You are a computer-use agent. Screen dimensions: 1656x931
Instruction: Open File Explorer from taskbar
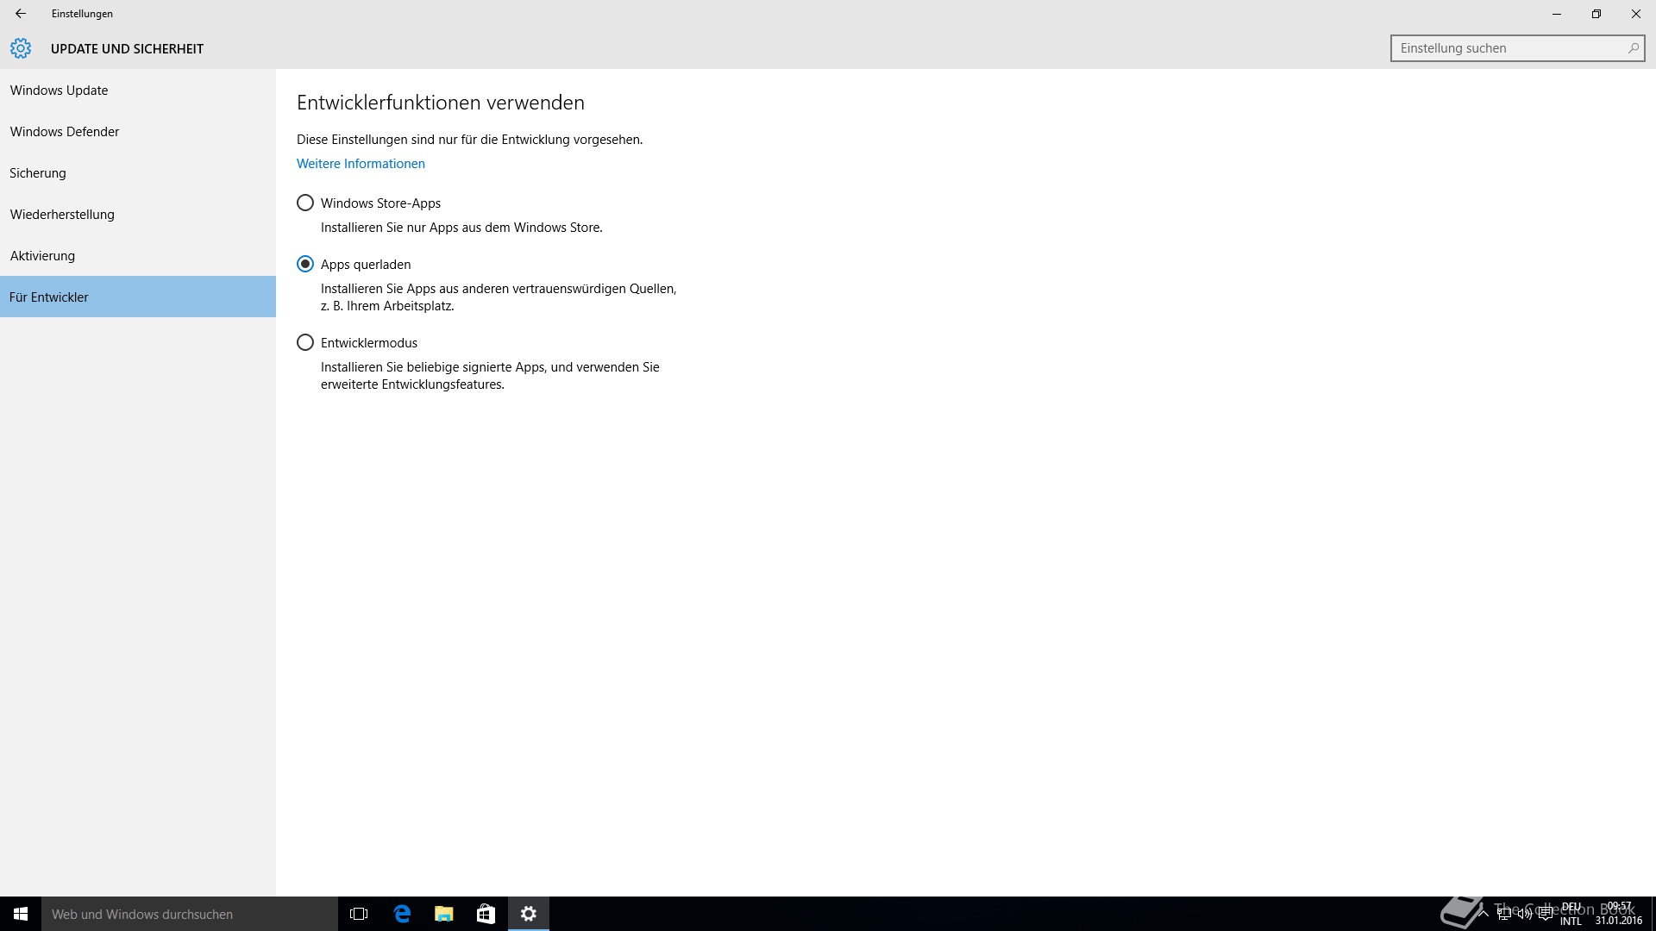(x=444, y=914)
